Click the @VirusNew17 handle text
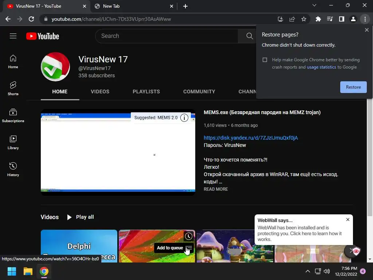This screenshot has height=280, width=373. tap(94, 68)
